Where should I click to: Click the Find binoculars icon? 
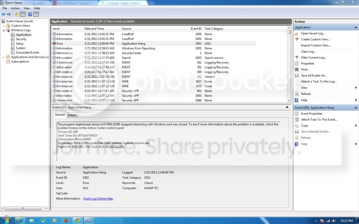click(x=297, y=69)
